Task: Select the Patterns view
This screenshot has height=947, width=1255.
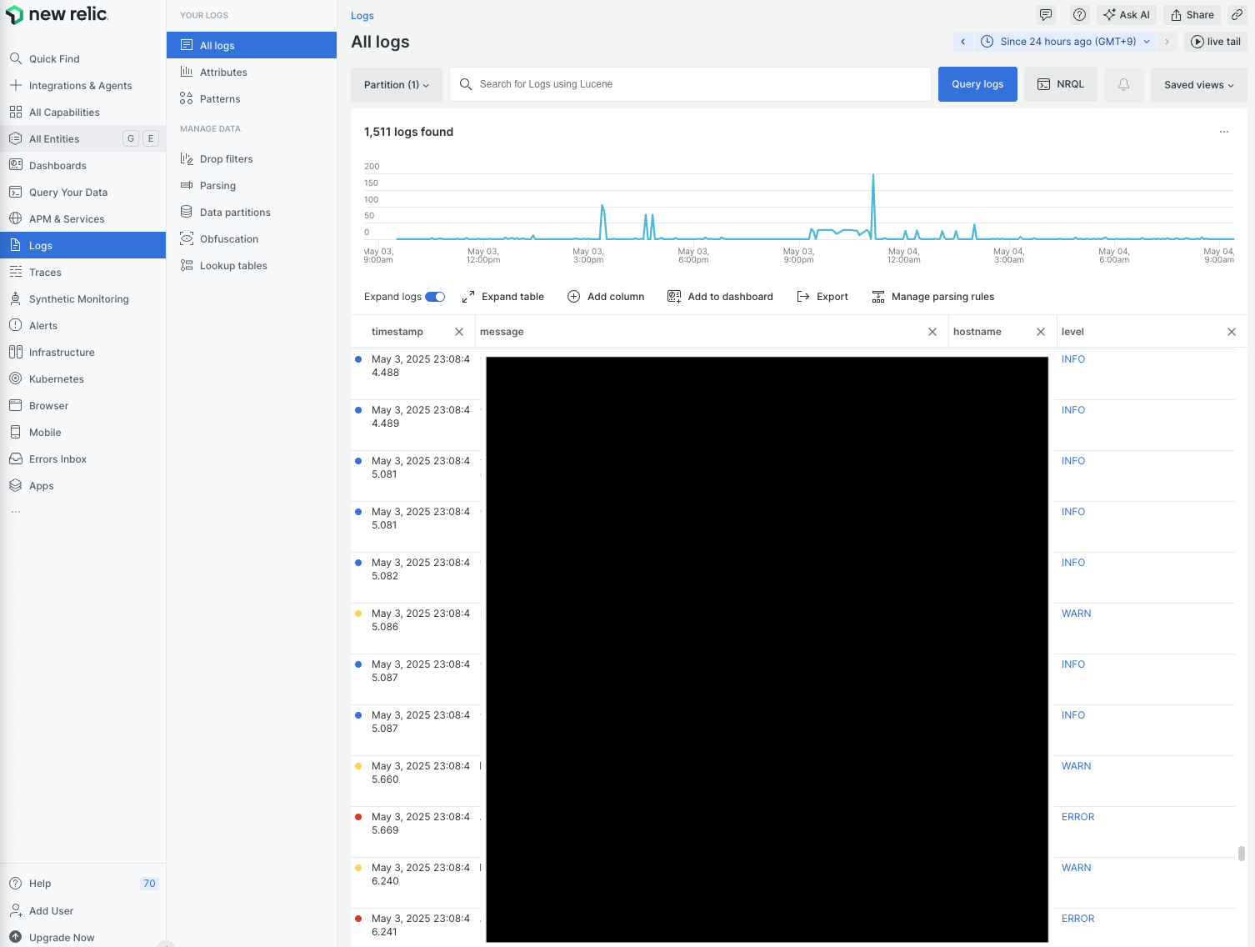Action: (220, 98)
